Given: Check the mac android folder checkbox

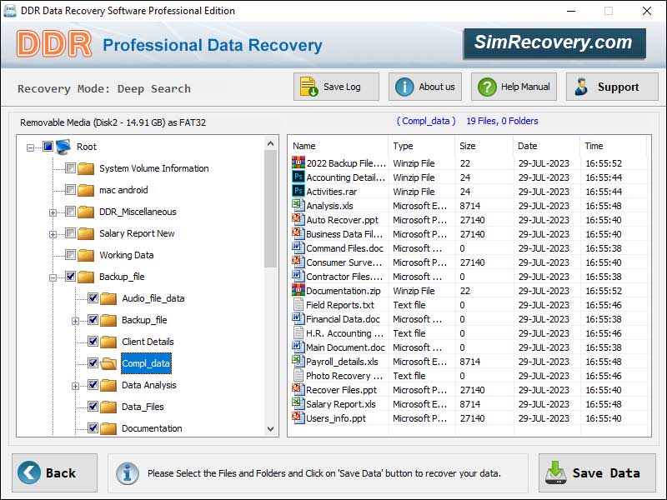Looking at the screenshot, I should (x=71, y=190).
